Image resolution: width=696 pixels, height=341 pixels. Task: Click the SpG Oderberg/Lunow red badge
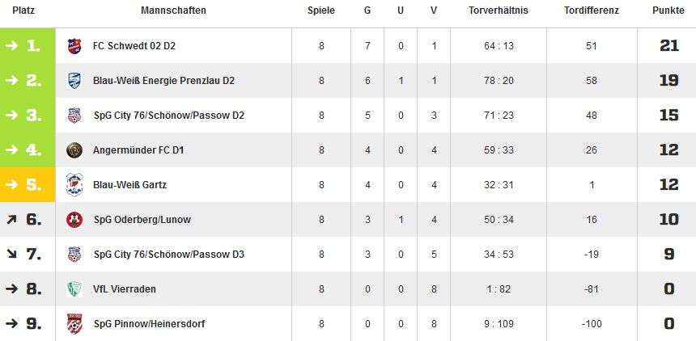(74, 220)
